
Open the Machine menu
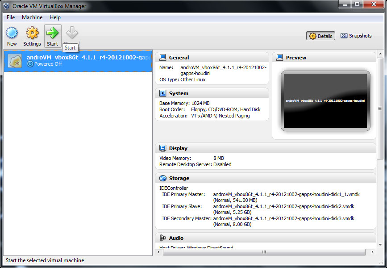point(32,17)
